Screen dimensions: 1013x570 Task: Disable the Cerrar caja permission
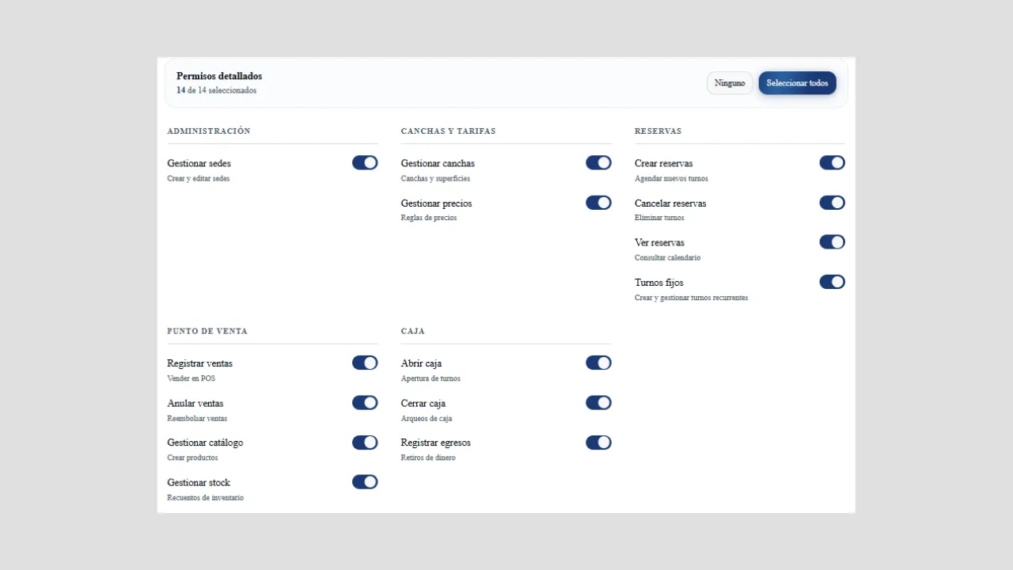tap(598, 402)
